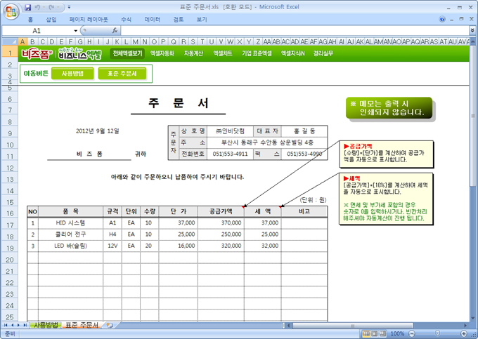Go to first sheet tab arrow

pyautogui.click(x=6, y=325)
